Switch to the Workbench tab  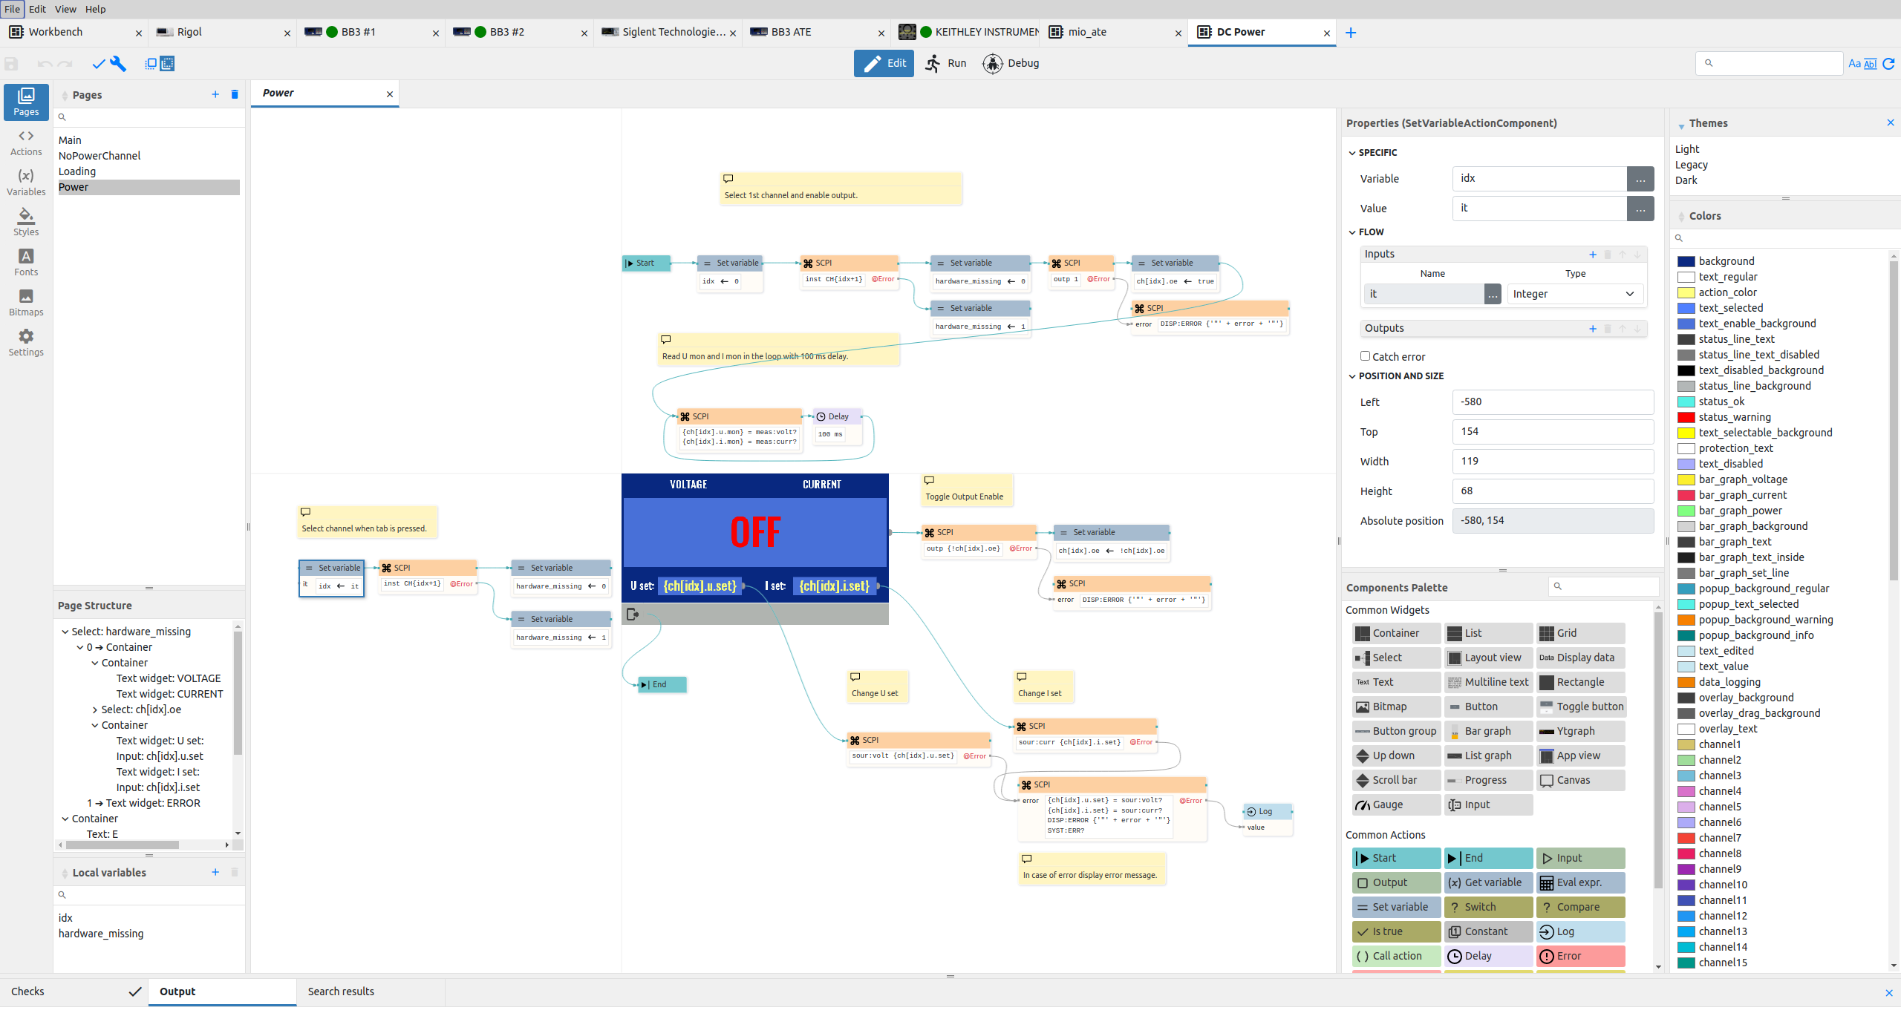coord(73,32)
